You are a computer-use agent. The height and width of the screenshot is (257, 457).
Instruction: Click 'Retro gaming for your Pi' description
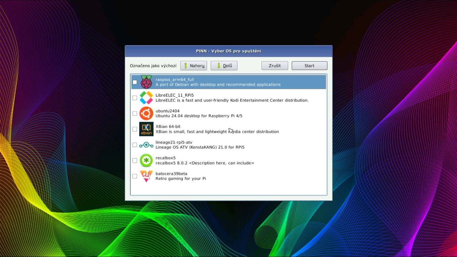point(181,179)
